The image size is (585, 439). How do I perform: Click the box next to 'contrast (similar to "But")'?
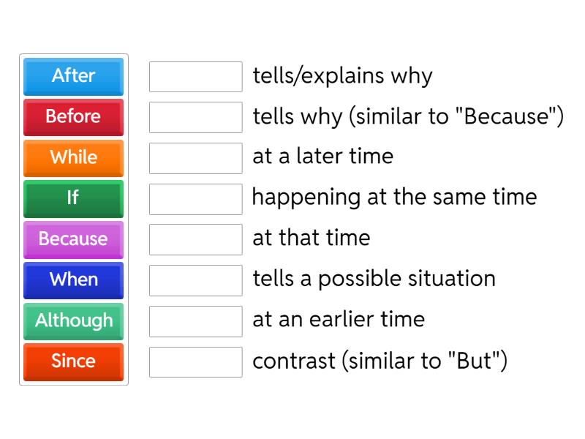(195, 361)
